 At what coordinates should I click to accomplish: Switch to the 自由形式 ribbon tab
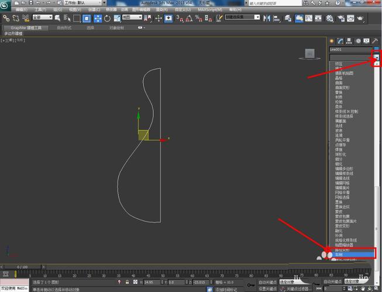point(64,27)
